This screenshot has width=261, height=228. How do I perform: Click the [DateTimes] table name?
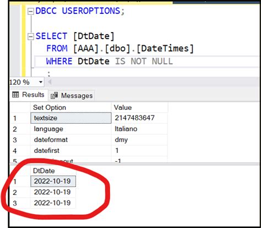pos(165,49)
